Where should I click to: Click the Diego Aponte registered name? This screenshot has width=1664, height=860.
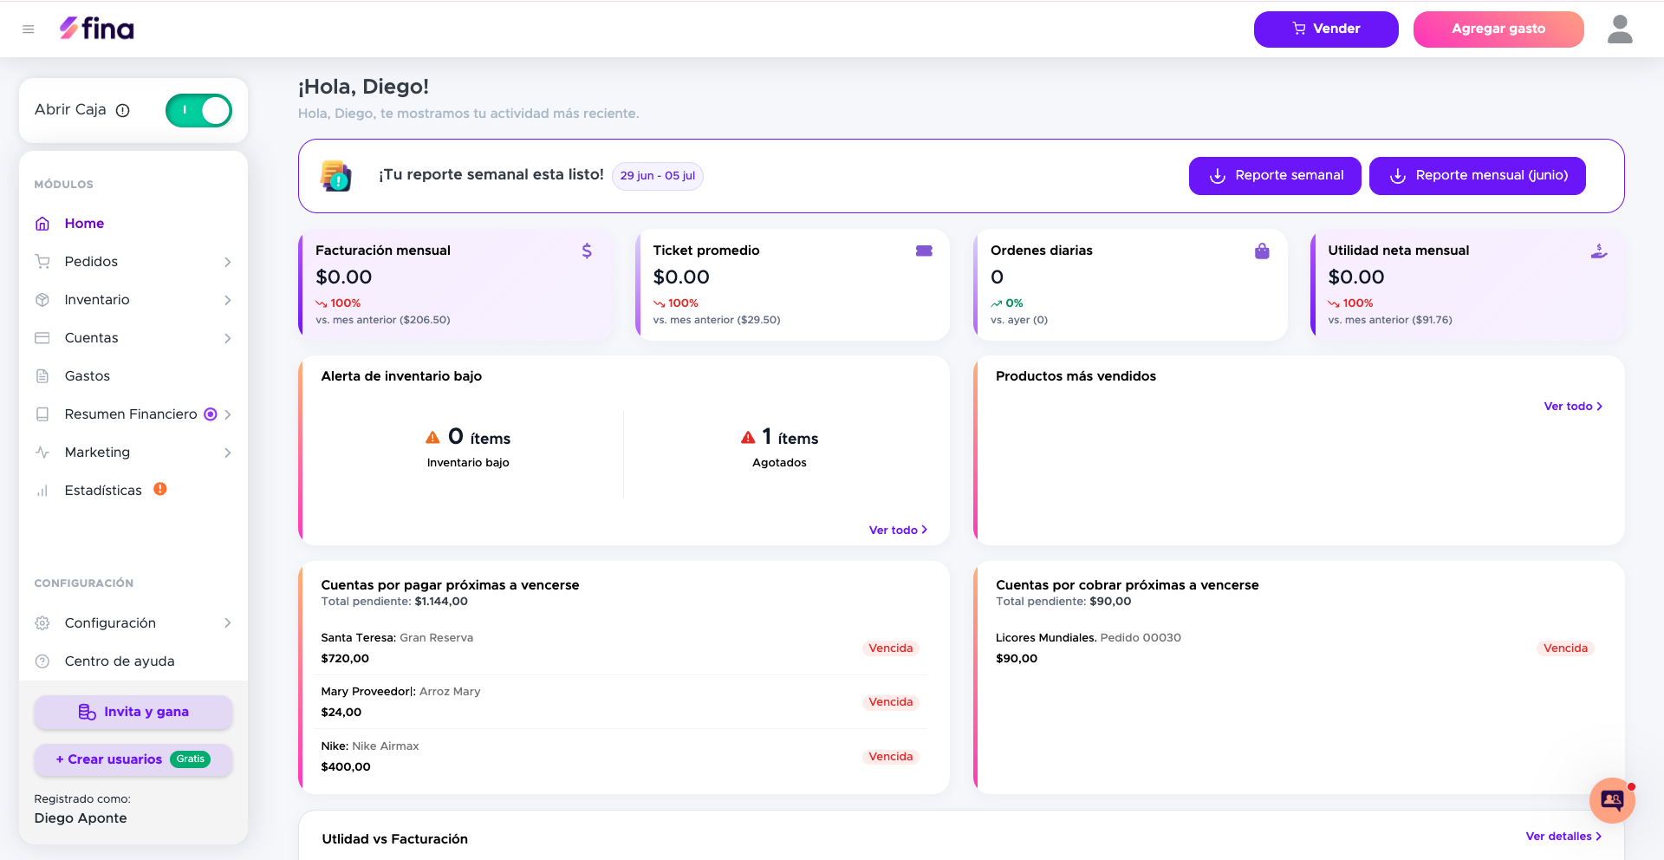pos(81,818)
